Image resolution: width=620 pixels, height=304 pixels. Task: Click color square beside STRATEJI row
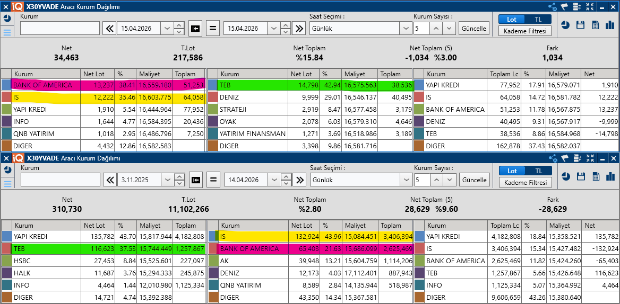click(213, 109)
